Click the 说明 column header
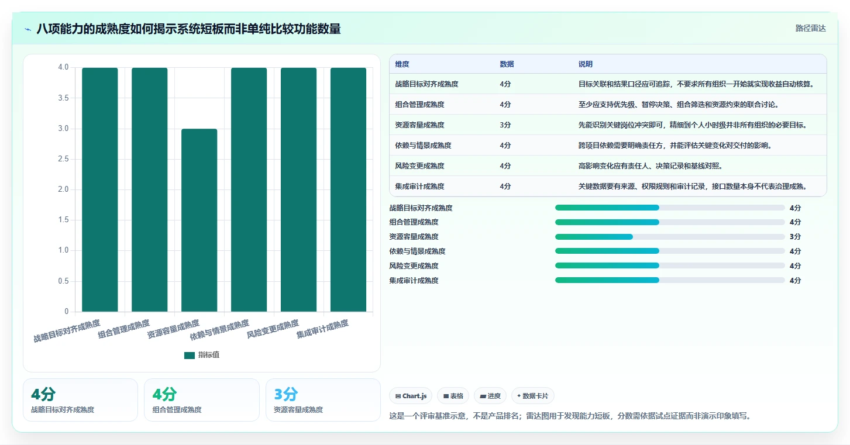 click(586, 64)
